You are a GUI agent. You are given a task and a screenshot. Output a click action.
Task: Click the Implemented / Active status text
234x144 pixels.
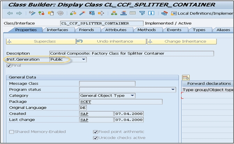(x=168, y=23)
